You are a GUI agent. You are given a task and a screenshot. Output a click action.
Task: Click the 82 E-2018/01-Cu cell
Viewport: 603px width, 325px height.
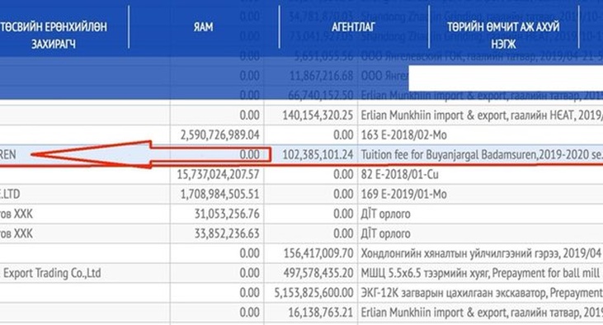[x=399, y=175]
